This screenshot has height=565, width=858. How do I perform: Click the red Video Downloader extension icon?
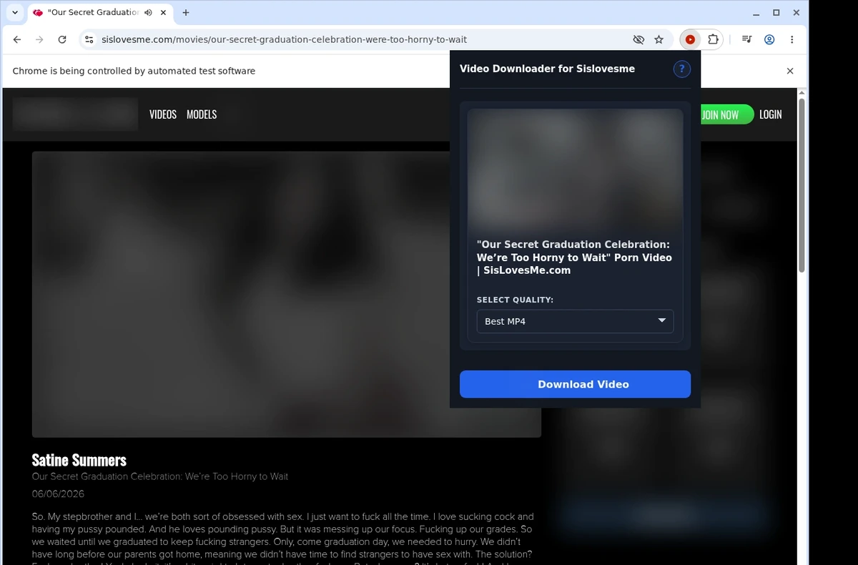coord(690,40)
